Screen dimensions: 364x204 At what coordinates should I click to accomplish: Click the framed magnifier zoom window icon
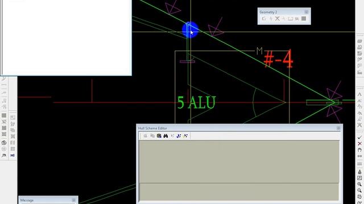click(x=359, y=178)
